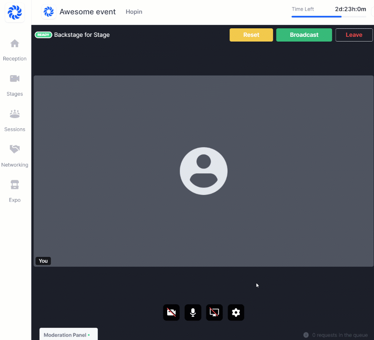Click your video avatar placeholder
Screen dimensions: 374x340
204,171
